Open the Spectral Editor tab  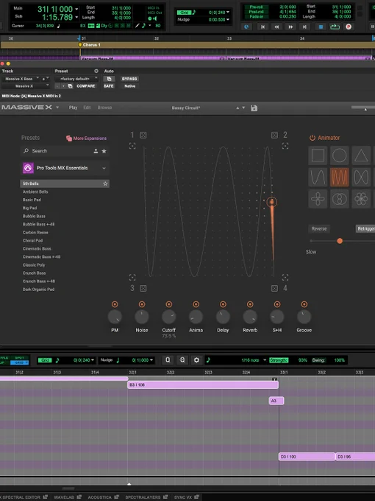point(24,497)
